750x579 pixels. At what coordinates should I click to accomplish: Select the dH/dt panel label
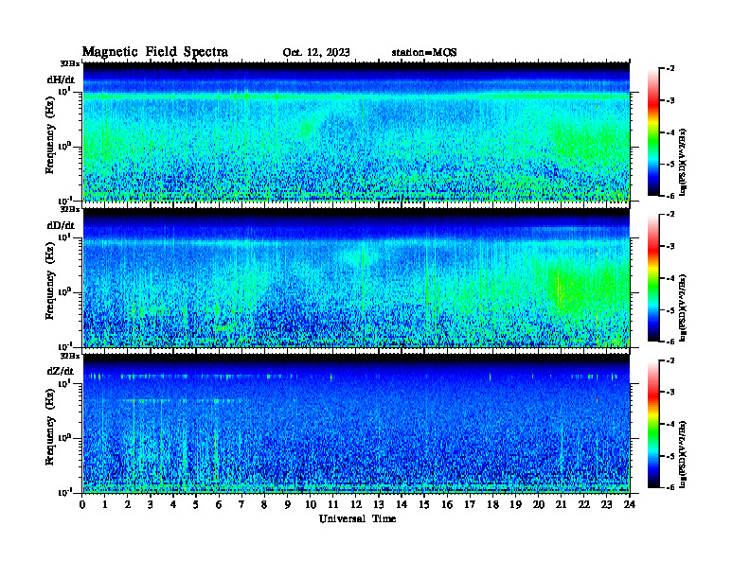pyautogui.click(x=61, y=79)
